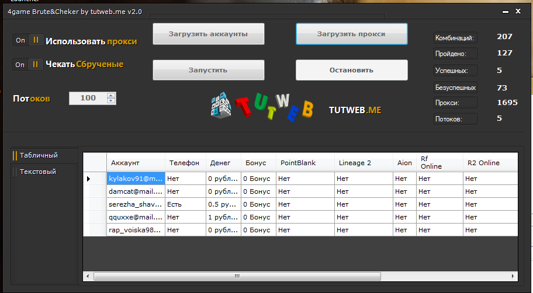Viewport: 533px width, 293px height.
Task: Toggle the Использовать прокси On switch
Action: click(28, 40)
